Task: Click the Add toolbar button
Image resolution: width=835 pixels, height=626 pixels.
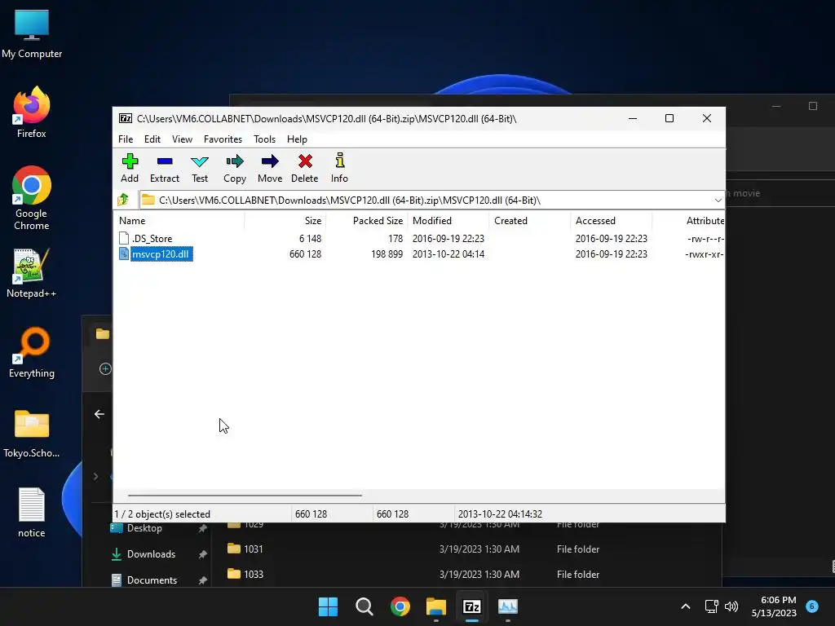Action: click(130, 168)
